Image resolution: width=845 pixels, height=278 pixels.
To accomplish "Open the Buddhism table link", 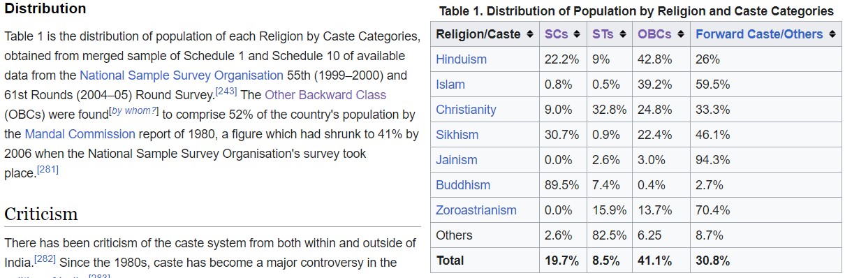I will pos(463,185).
